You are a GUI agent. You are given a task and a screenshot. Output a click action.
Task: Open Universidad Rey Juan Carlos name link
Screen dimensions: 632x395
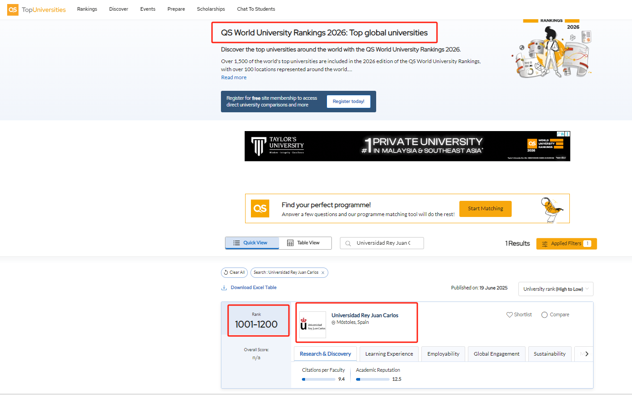[365, 315]
